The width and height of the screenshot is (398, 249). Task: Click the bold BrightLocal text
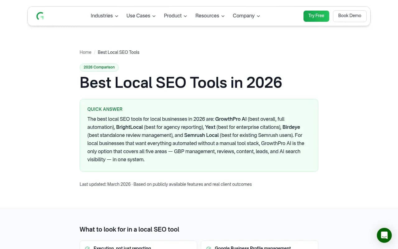(x=129, y=127)
